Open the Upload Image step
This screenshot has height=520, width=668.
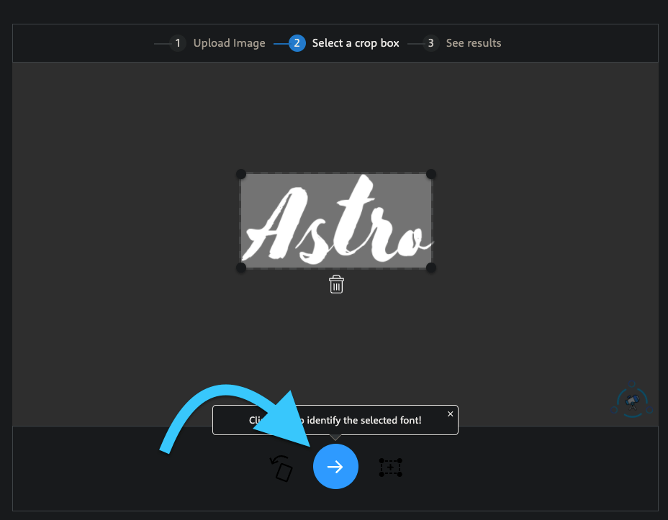(x=229, y=43)
